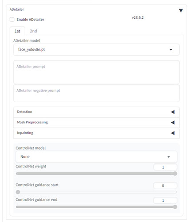Enable ADetailer checkbox
The image size is (193, 222).
(x=12, y=20)
